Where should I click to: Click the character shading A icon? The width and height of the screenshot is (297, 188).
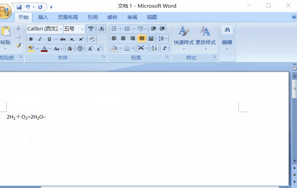tap(69, 48)
